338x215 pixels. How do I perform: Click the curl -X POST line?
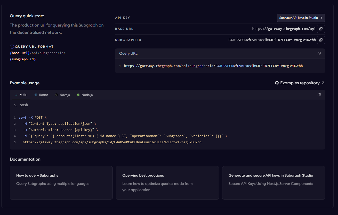point(33,118)
